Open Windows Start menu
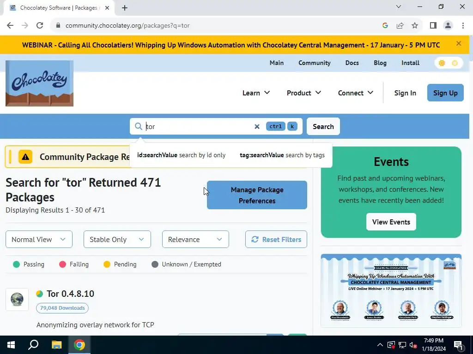 tap(11, 345)
